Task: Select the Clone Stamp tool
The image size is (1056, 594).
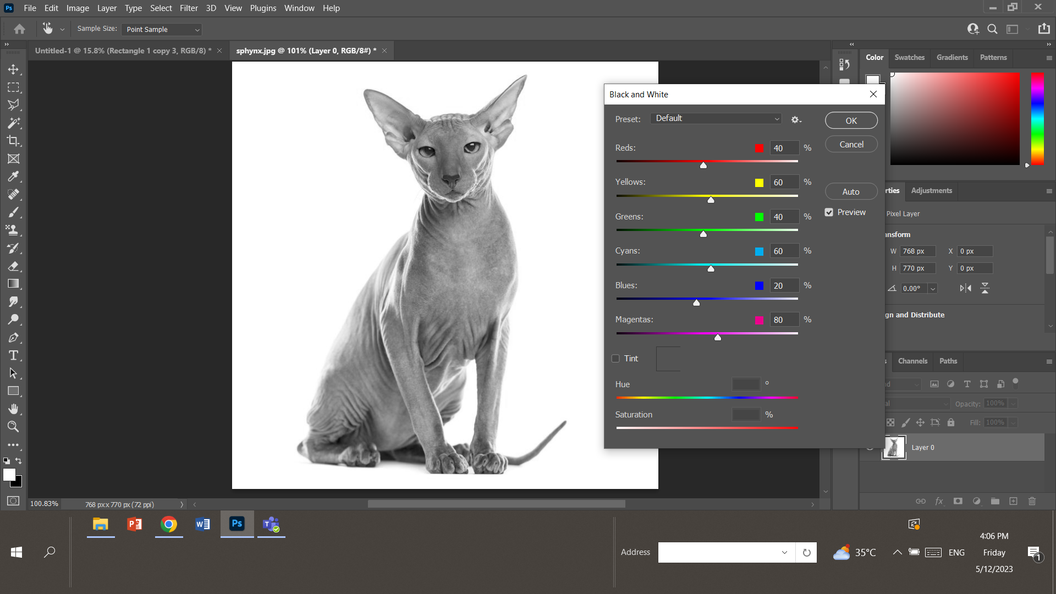Action: tap(13, 230)
